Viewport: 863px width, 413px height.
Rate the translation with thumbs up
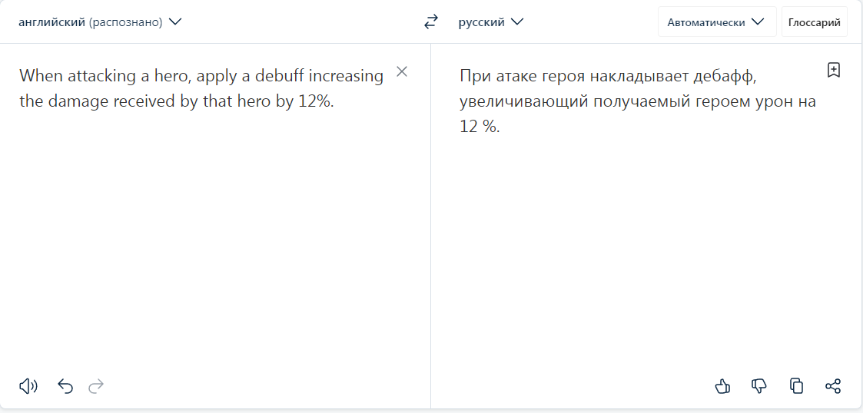coord(722,386)
